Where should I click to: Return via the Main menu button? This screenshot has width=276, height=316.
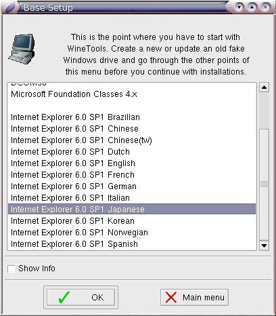coord(194,297)
